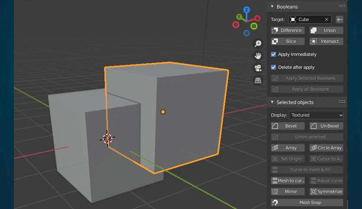
Task: Click the orange origin dot of selected cube
Action: pyautogui.click(x=163, y=112)
